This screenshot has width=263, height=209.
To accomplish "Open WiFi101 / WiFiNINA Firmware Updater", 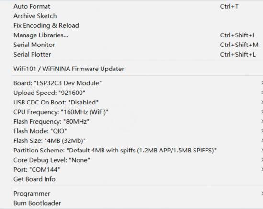I will coord(137,69).
